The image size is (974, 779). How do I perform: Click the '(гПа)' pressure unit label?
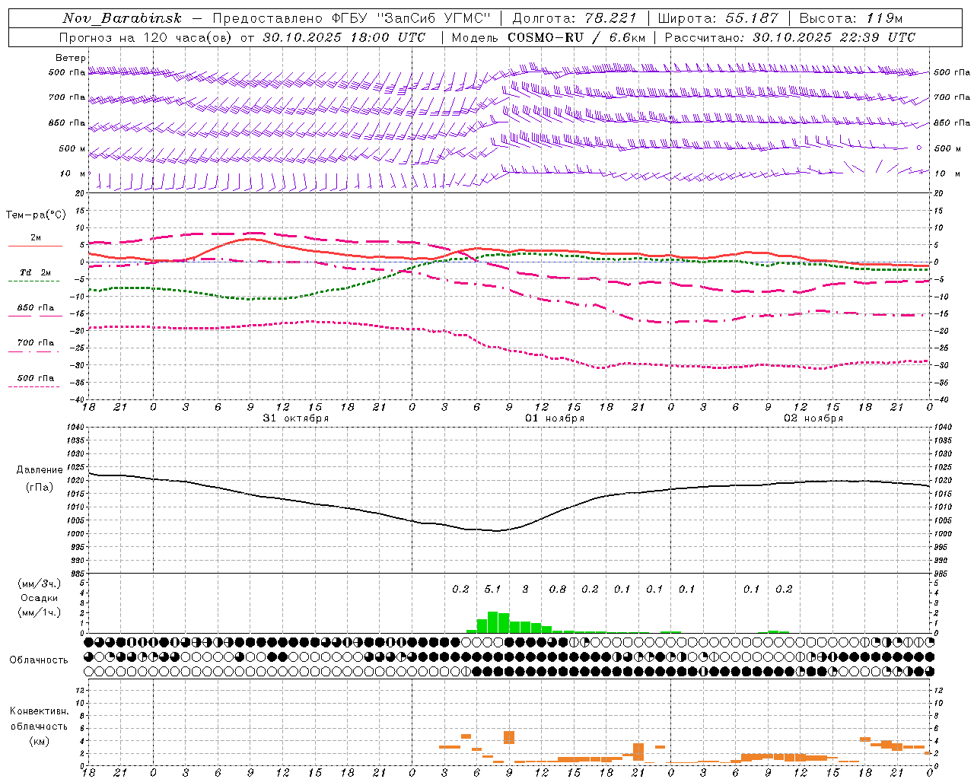[x=40, y=487]
